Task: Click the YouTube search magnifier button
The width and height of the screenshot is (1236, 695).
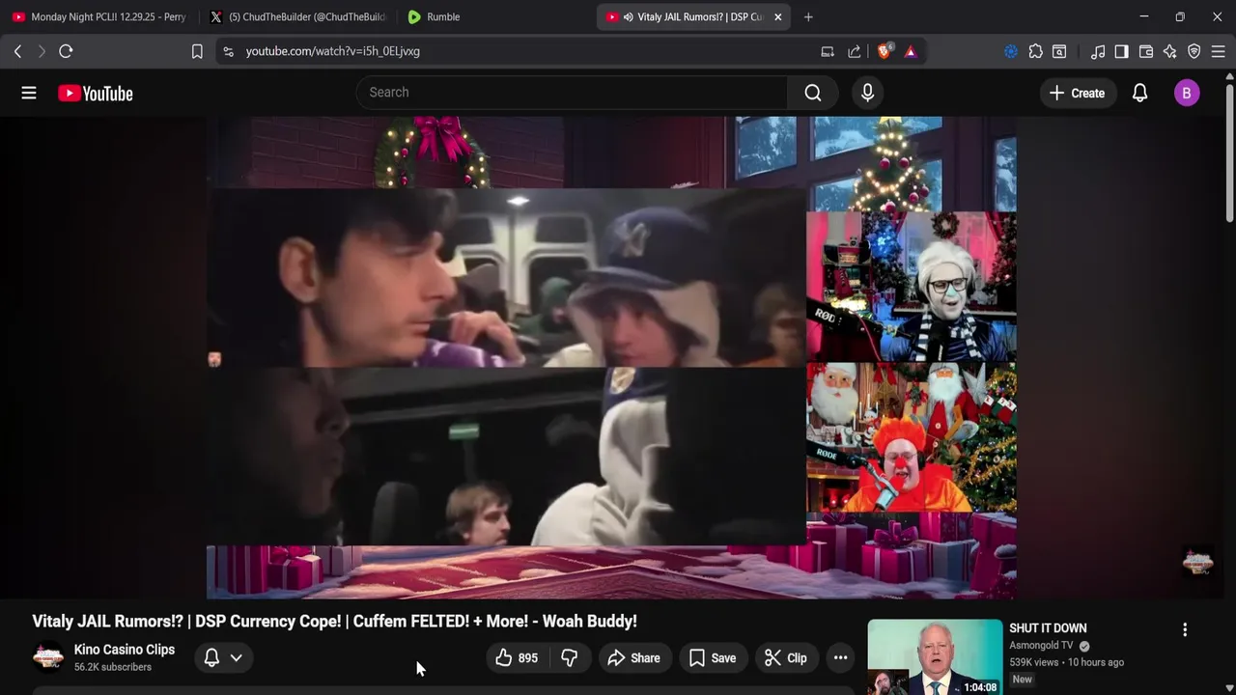Action: [813, 93]
